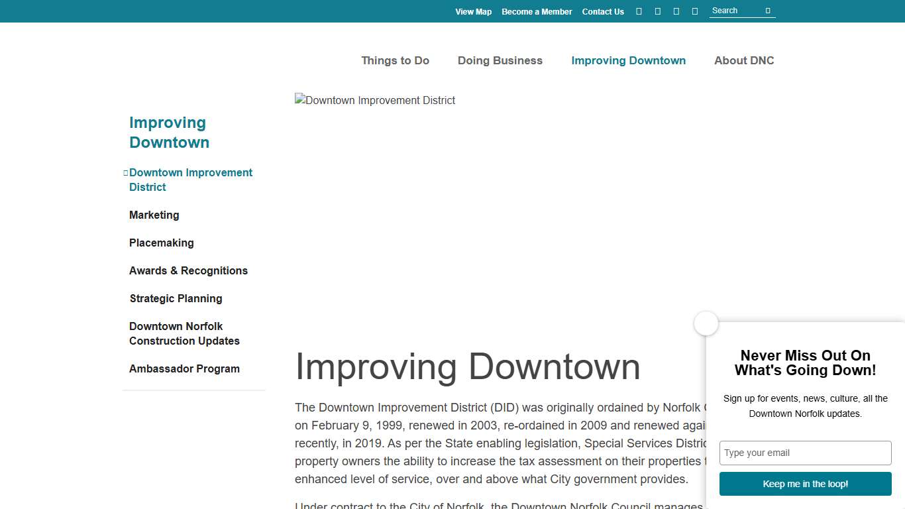Click the bullet marker beside Downtown Improvement District

(126, 172)
